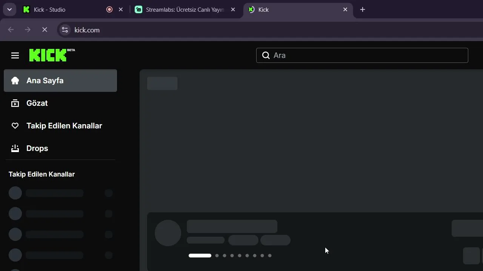483x271 pixels.
Task: Open the browser tab search chevron
Action: pos(9,9)
